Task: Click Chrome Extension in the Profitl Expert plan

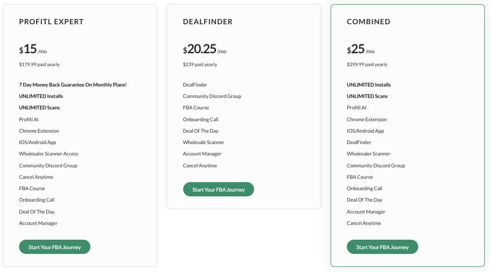Action: coord(39,131)
